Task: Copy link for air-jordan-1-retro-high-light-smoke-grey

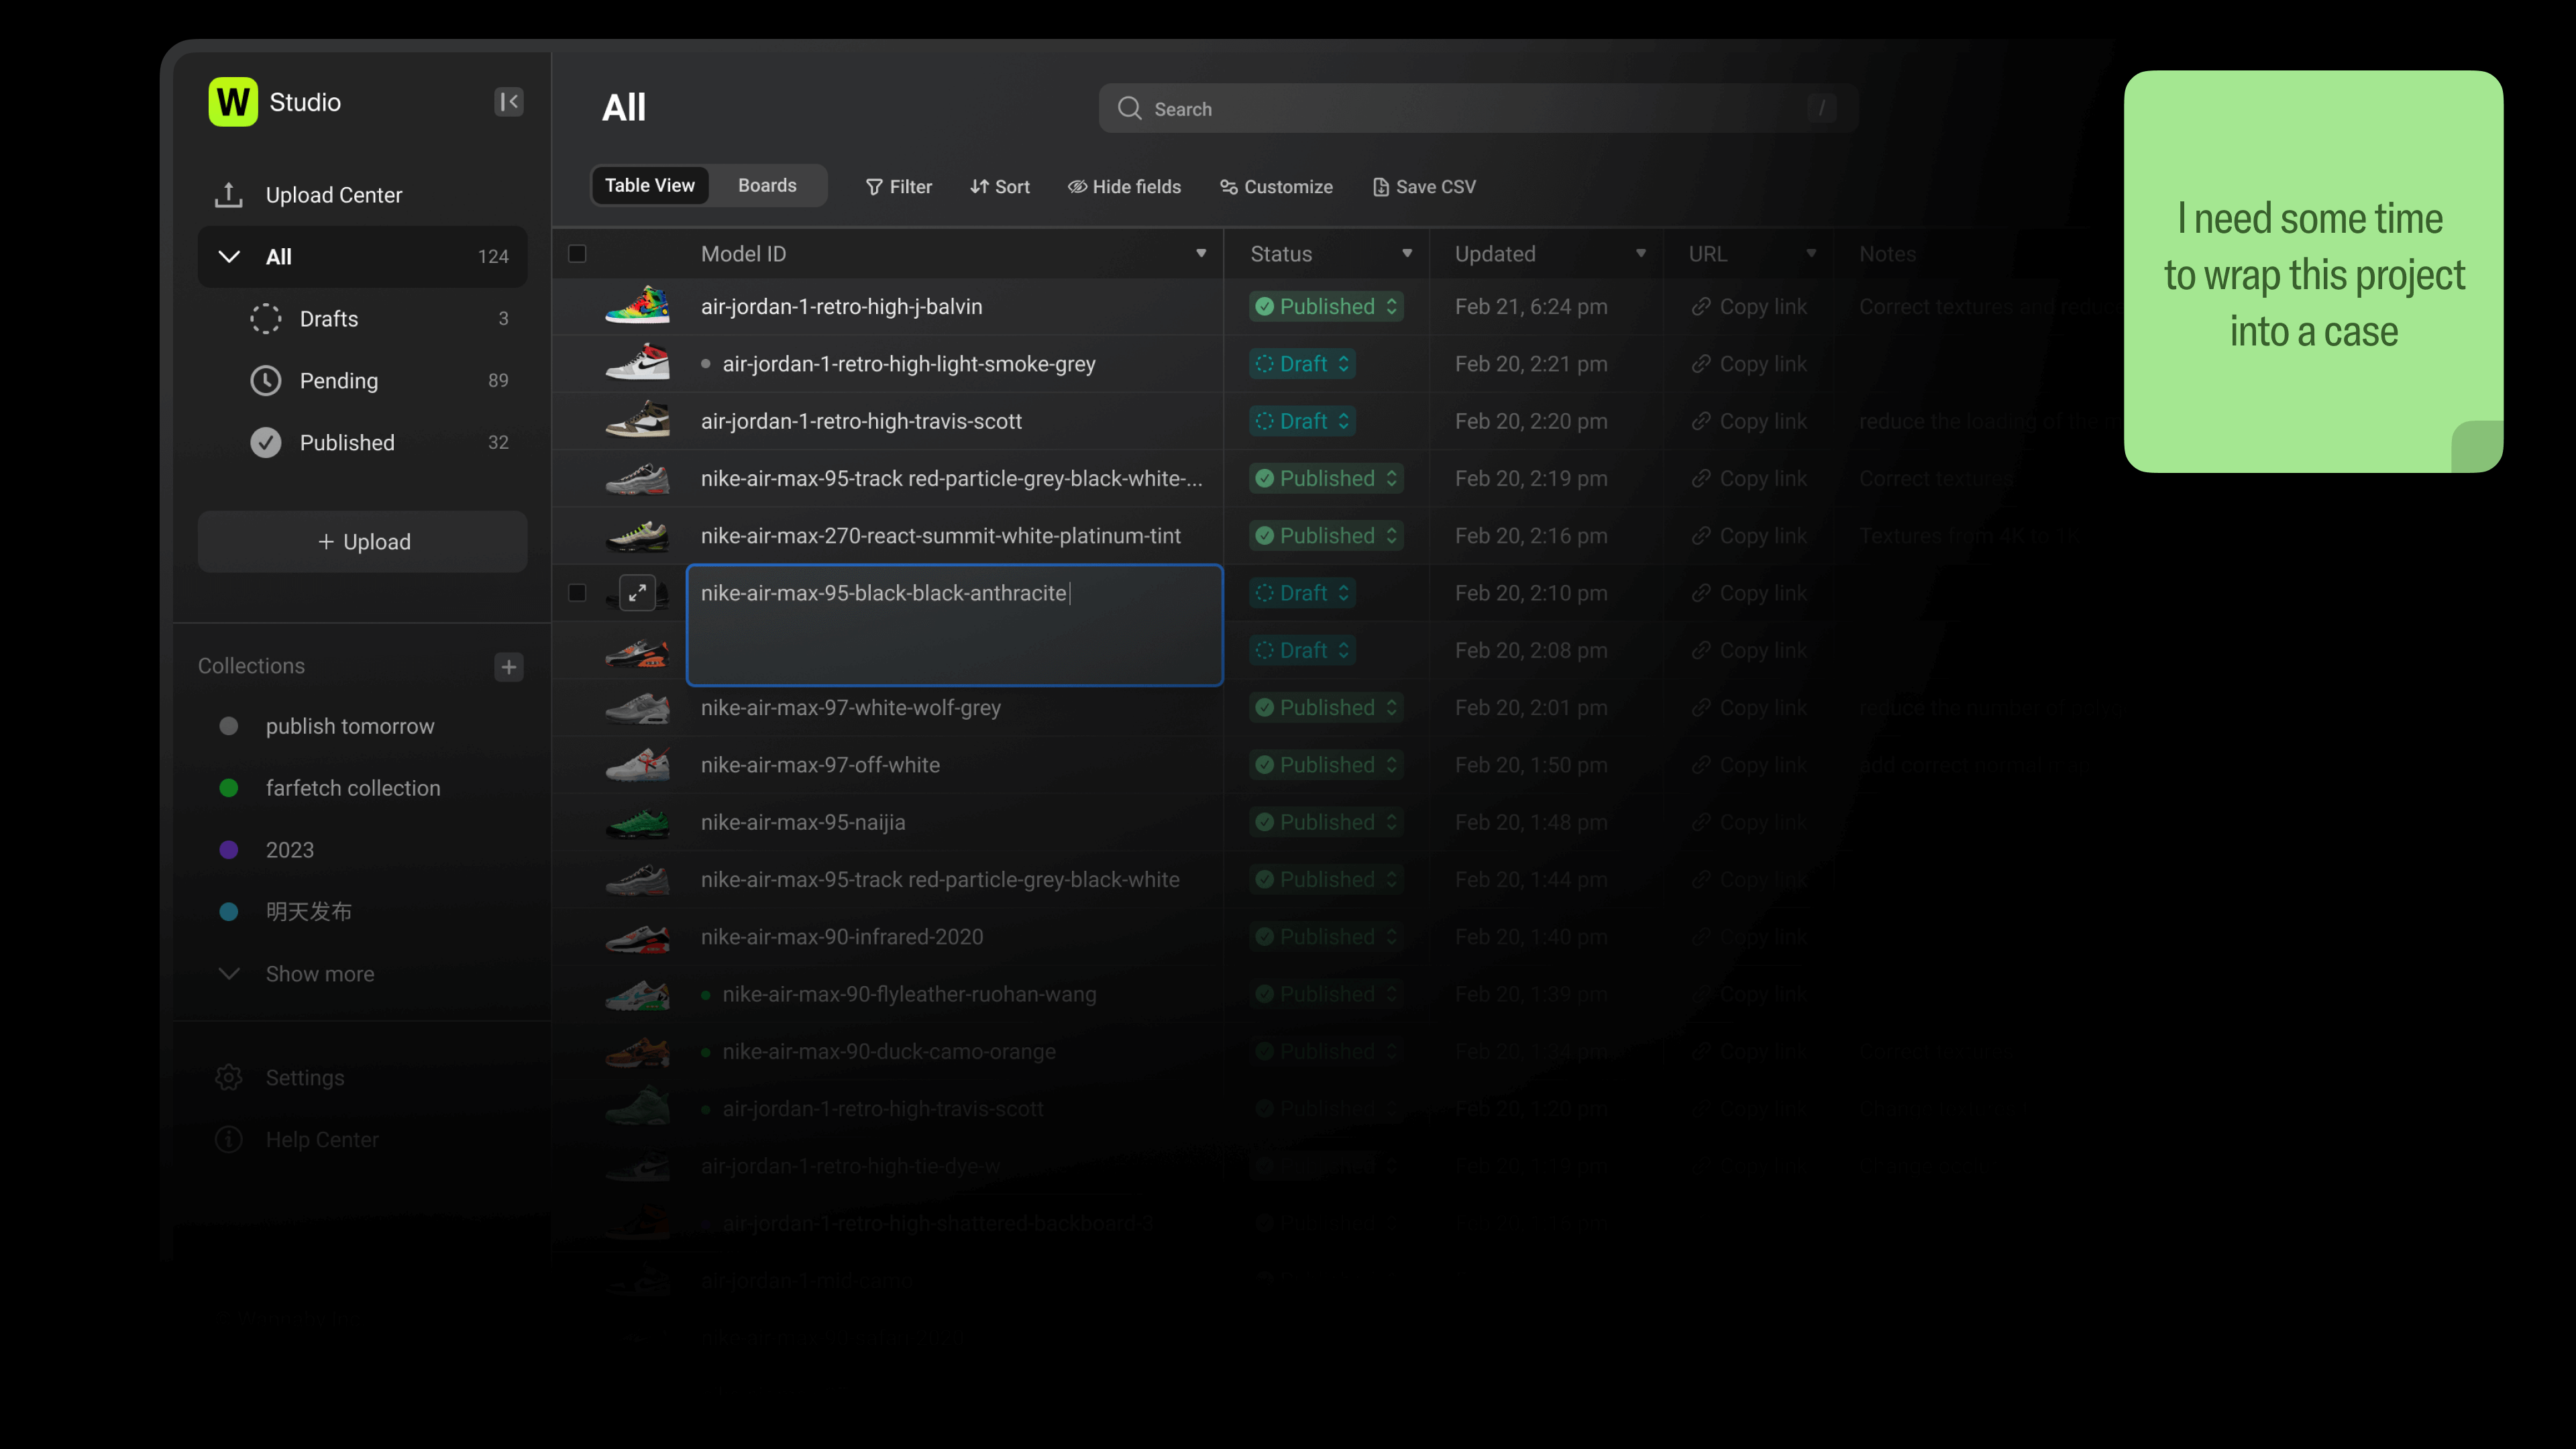Action: [1749, 364]
